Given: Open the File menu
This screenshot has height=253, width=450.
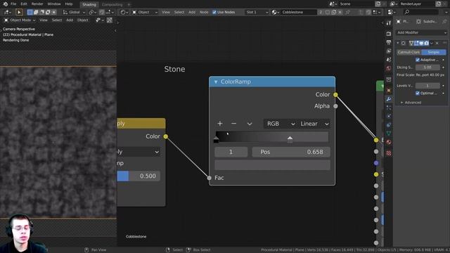Looking at the screenshot, I should point(13,4).
